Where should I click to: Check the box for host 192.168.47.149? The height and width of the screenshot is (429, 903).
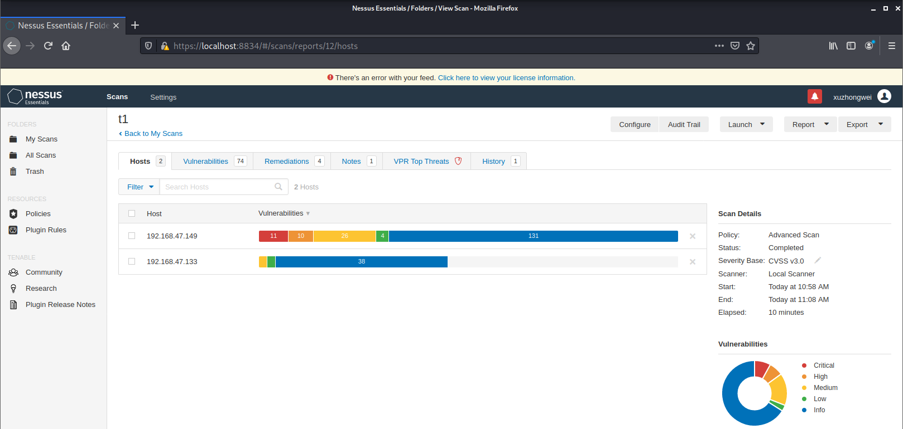tap(132, 236)
